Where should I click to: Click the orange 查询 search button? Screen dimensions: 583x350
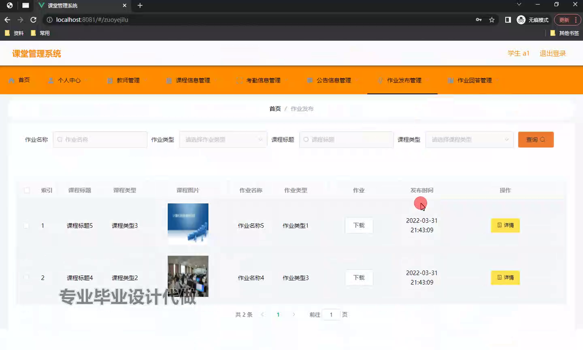(536, 139)
